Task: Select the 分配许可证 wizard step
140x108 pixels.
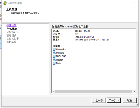Action: (13, 32)
